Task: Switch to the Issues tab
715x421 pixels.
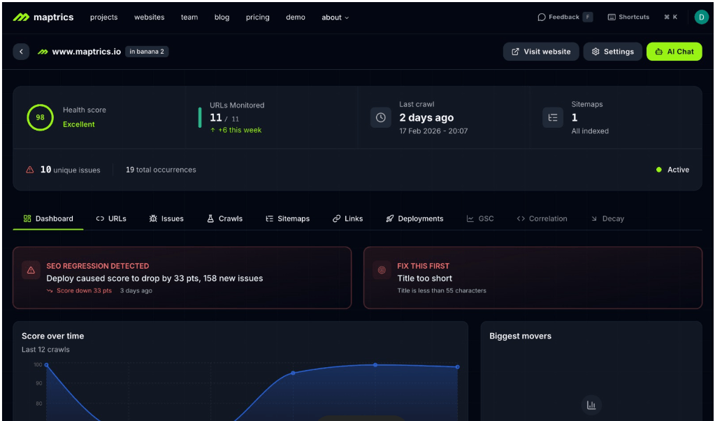Action: click(166, 219)
